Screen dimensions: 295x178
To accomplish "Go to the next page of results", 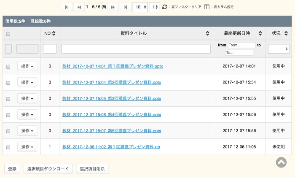I will pos(112,7).
